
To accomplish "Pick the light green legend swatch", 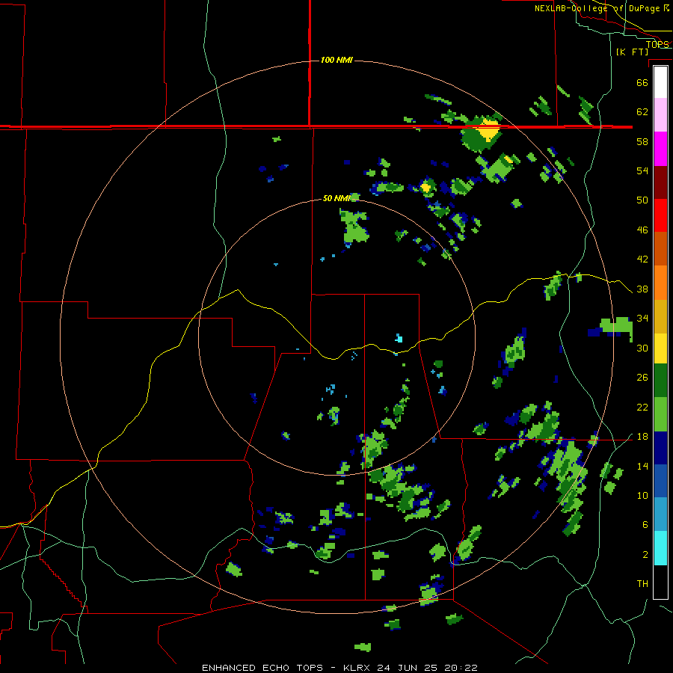I will 660,414.
